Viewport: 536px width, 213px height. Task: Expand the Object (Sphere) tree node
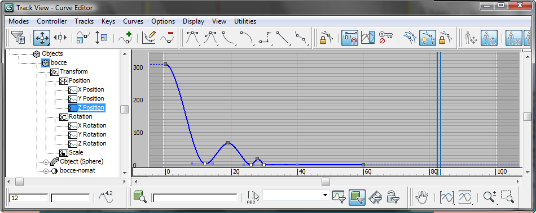click(x=46, y=162)
